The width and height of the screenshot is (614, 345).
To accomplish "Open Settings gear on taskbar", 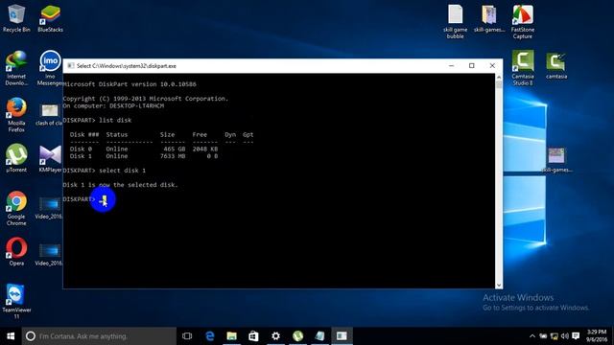I will point(275,336).
